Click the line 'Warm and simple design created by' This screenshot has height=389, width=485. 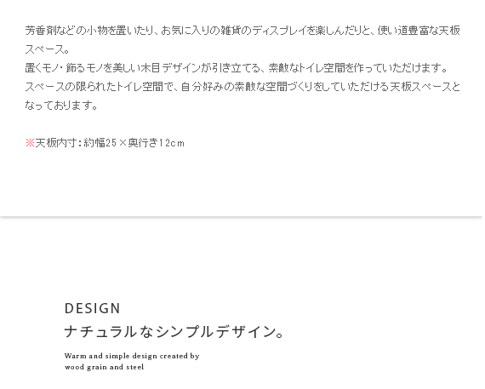(132, 356)
